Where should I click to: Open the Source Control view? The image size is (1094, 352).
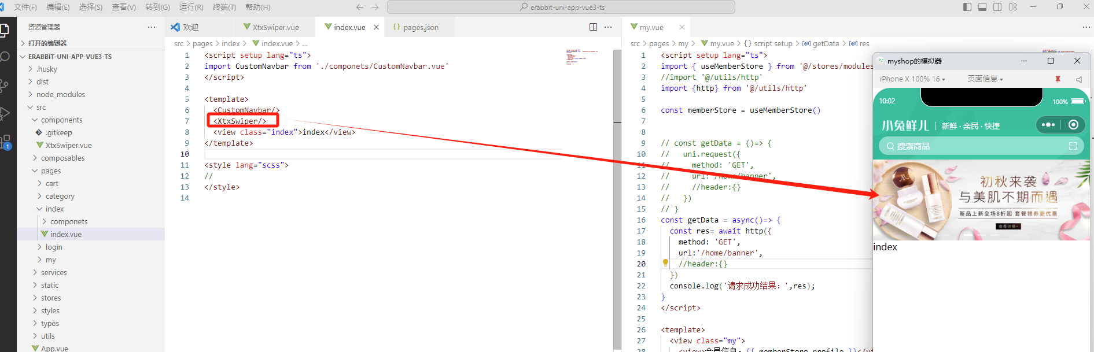[x=4, y=86]
